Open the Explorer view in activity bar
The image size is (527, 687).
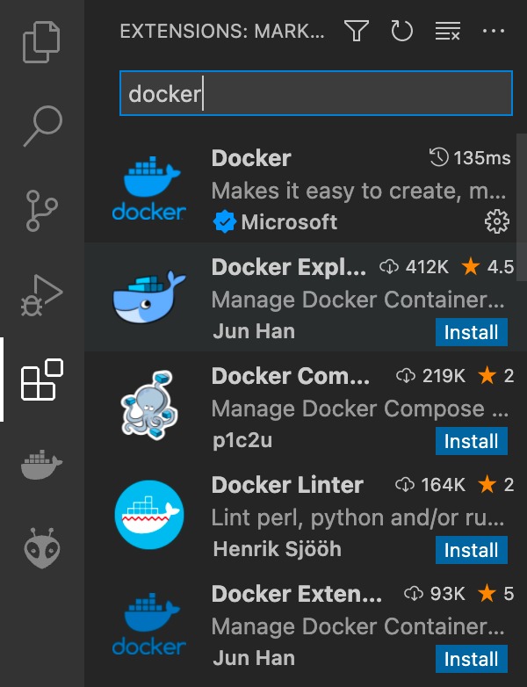41,42
